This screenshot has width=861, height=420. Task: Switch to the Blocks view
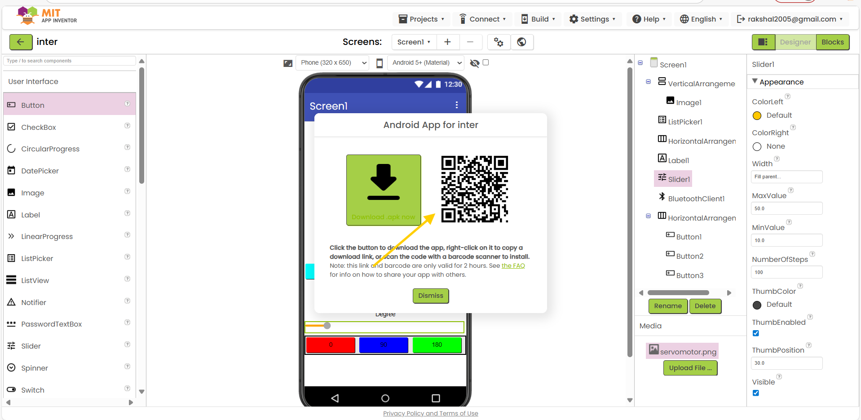[x=833, y=42]
